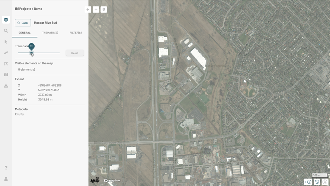Open the basemap icon in sidebar
This screenshot has height=186, width=330.
6,75
